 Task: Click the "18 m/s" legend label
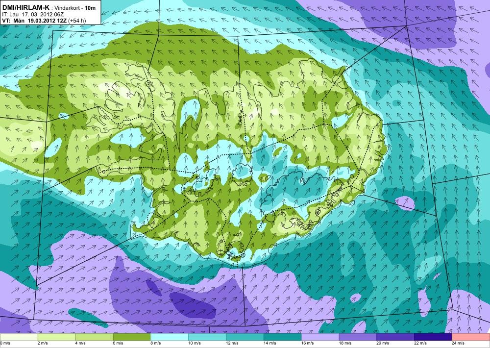coord(345,343)
